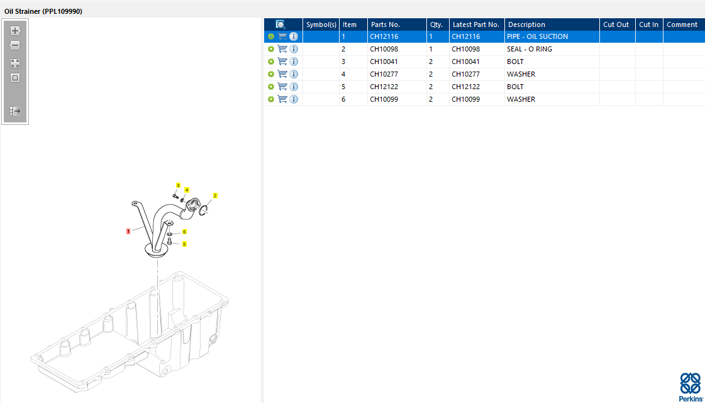Screen dimensions: 705x403
Task: Click callout label 2 on the diagram
Action: pyautogui.click(x=215, y=196)
